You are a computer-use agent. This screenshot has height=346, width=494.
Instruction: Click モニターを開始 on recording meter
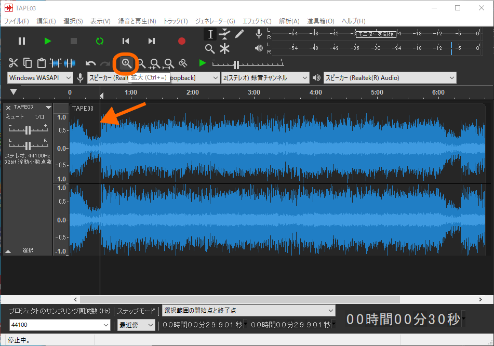point(376,34)
